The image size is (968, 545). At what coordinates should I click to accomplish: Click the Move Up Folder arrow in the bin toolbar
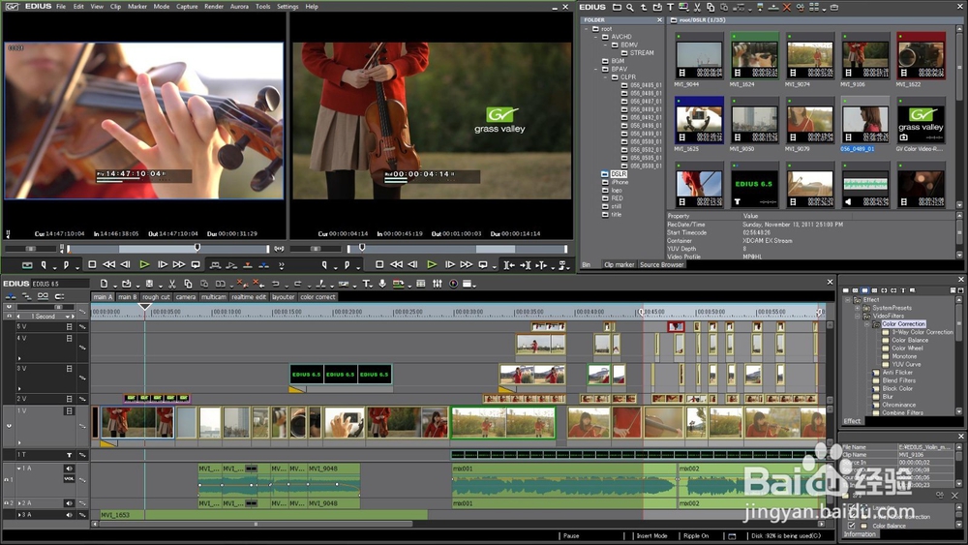pyautogui.click(x=644, y=8)
